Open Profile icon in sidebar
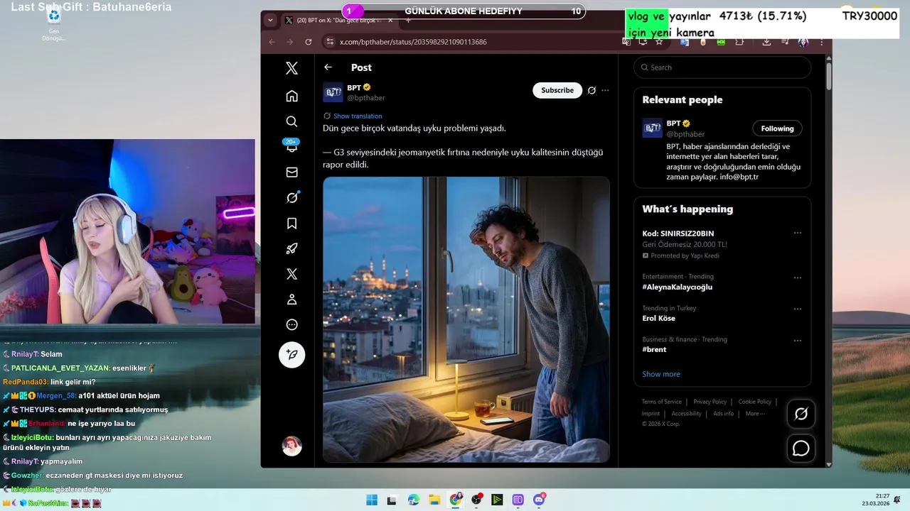The height and width of the screenshot is (511, 910). click(x=291, y=300)
